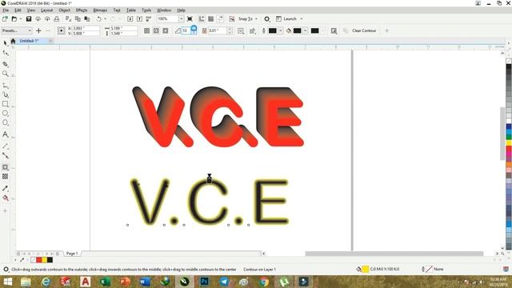Screen dimensions: 512x288
Task: Select the Ellipse tool
Action: pos(6,114)
